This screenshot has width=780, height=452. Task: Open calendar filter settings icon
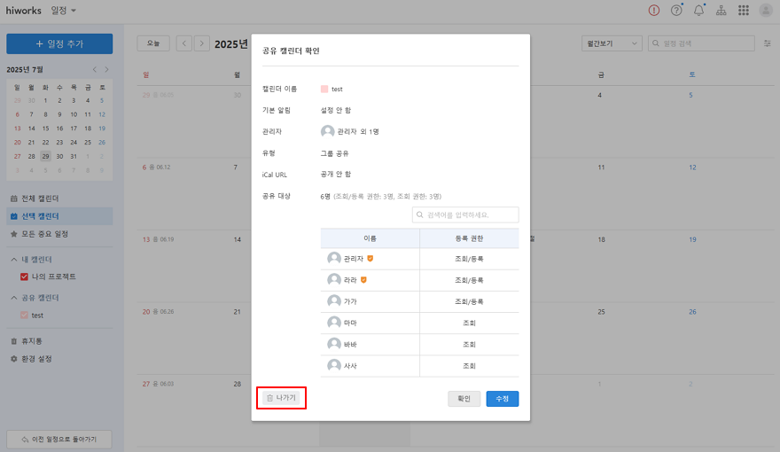(767, 43)
